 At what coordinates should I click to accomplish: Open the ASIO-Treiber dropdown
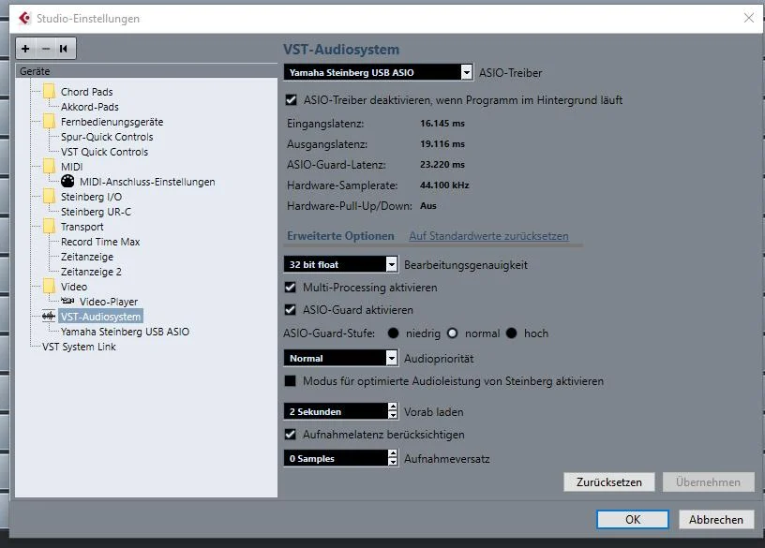point(466,72)
